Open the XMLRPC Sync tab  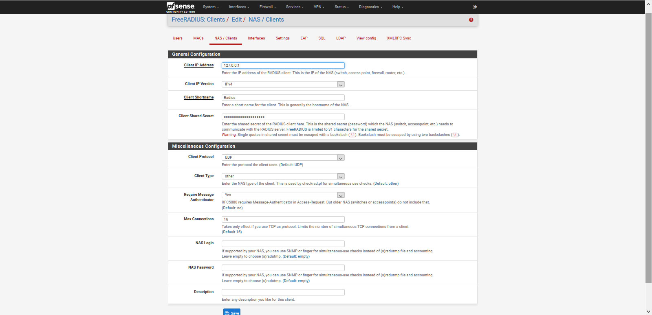pyautogui.click(x=399, y=38)
